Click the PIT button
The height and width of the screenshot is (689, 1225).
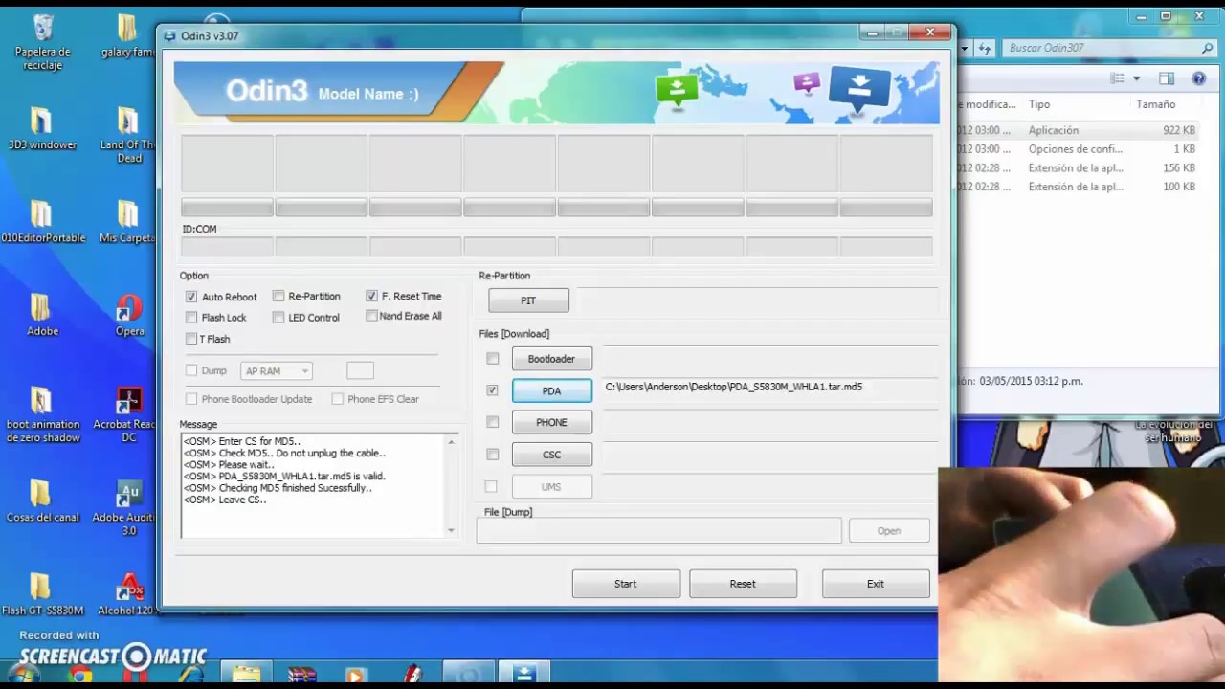tap(528, 300)
